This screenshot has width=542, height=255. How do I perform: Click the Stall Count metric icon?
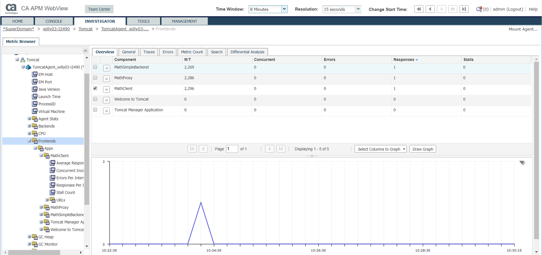click(x=53, y=192)
